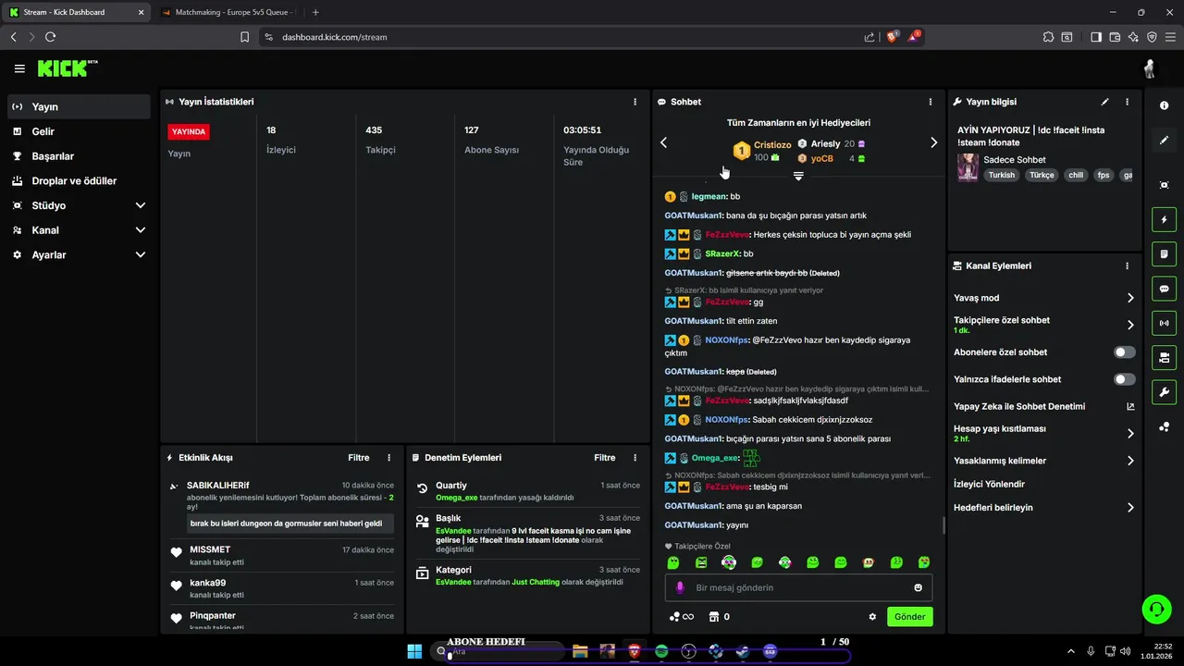The image size is (1184, 666).
Task: Go to next leaderboard with right arrow
Action: [x=933, y=142]
